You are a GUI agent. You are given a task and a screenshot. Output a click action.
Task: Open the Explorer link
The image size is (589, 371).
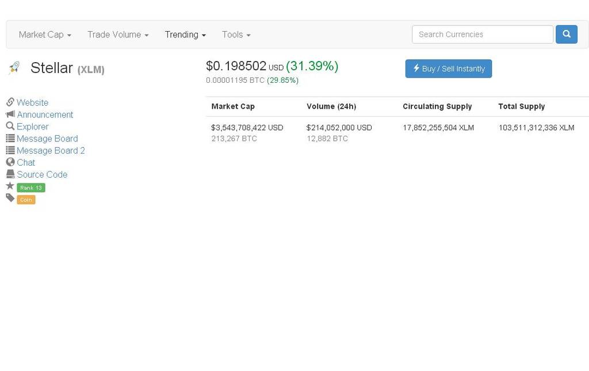[x=33, y=127]
